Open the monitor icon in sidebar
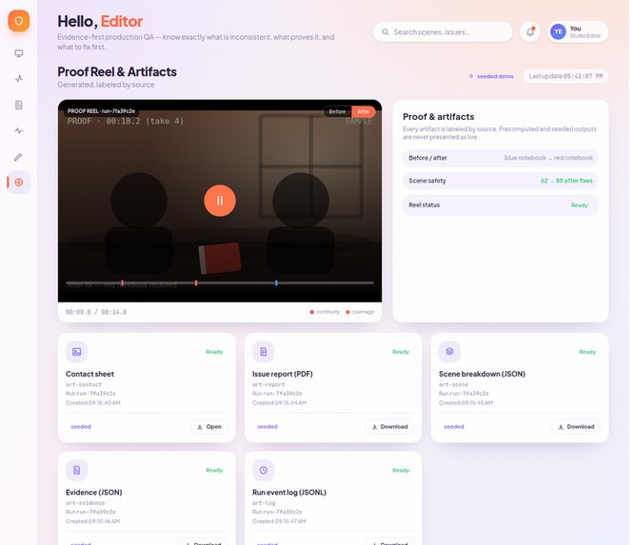This screenshot has height=545, width=634. pos(19,53)
